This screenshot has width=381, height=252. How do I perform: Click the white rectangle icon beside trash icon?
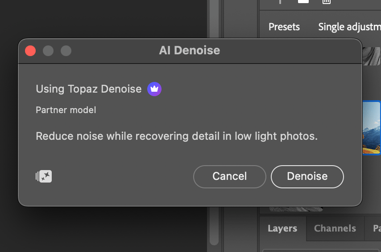(303, 1)
